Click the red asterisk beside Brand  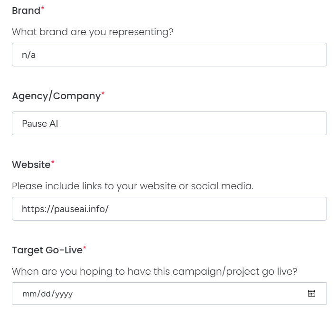(43, 9)
